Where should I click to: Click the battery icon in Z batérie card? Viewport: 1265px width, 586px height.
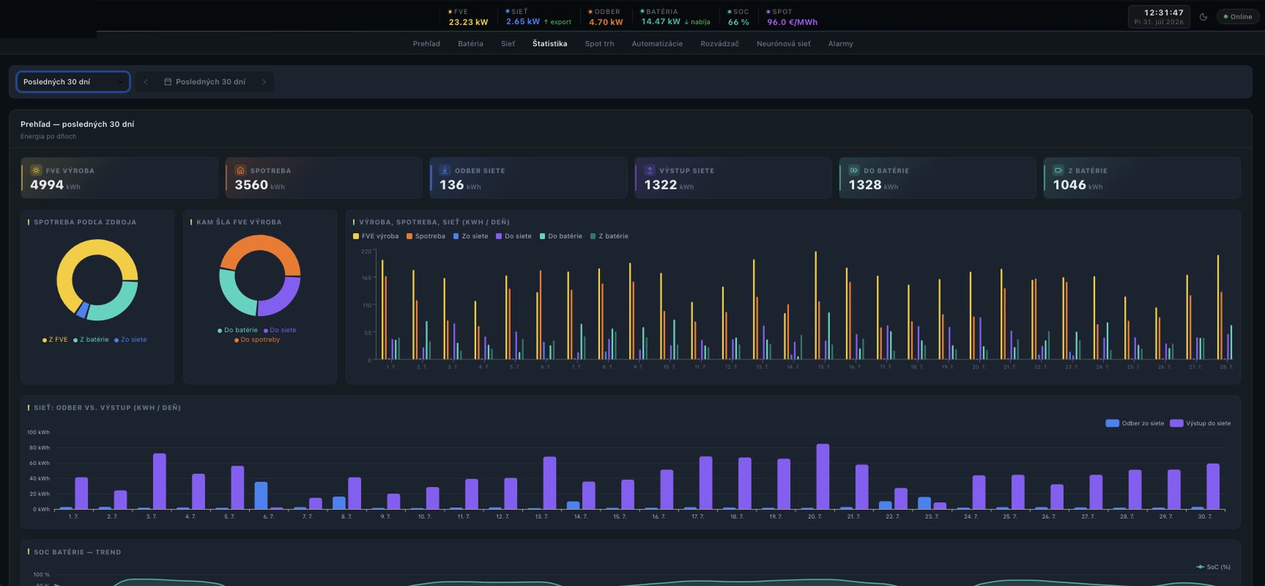1058,170
